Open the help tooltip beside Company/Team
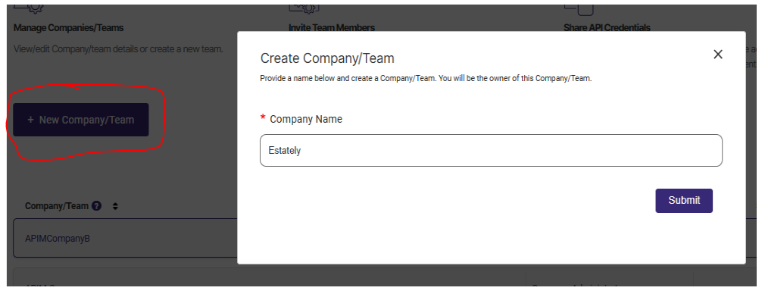This screenshot has width=765, height=297. 97,206
